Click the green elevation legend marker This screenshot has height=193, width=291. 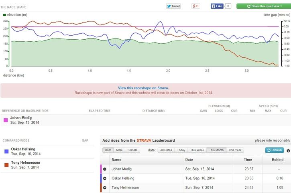4,15
